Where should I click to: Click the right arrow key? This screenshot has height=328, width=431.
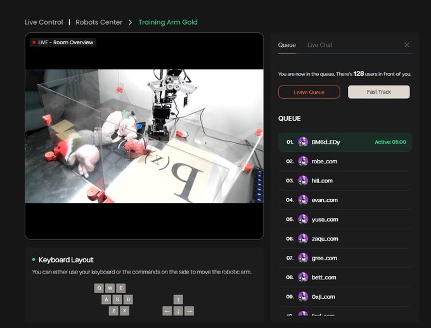point(189,311)
